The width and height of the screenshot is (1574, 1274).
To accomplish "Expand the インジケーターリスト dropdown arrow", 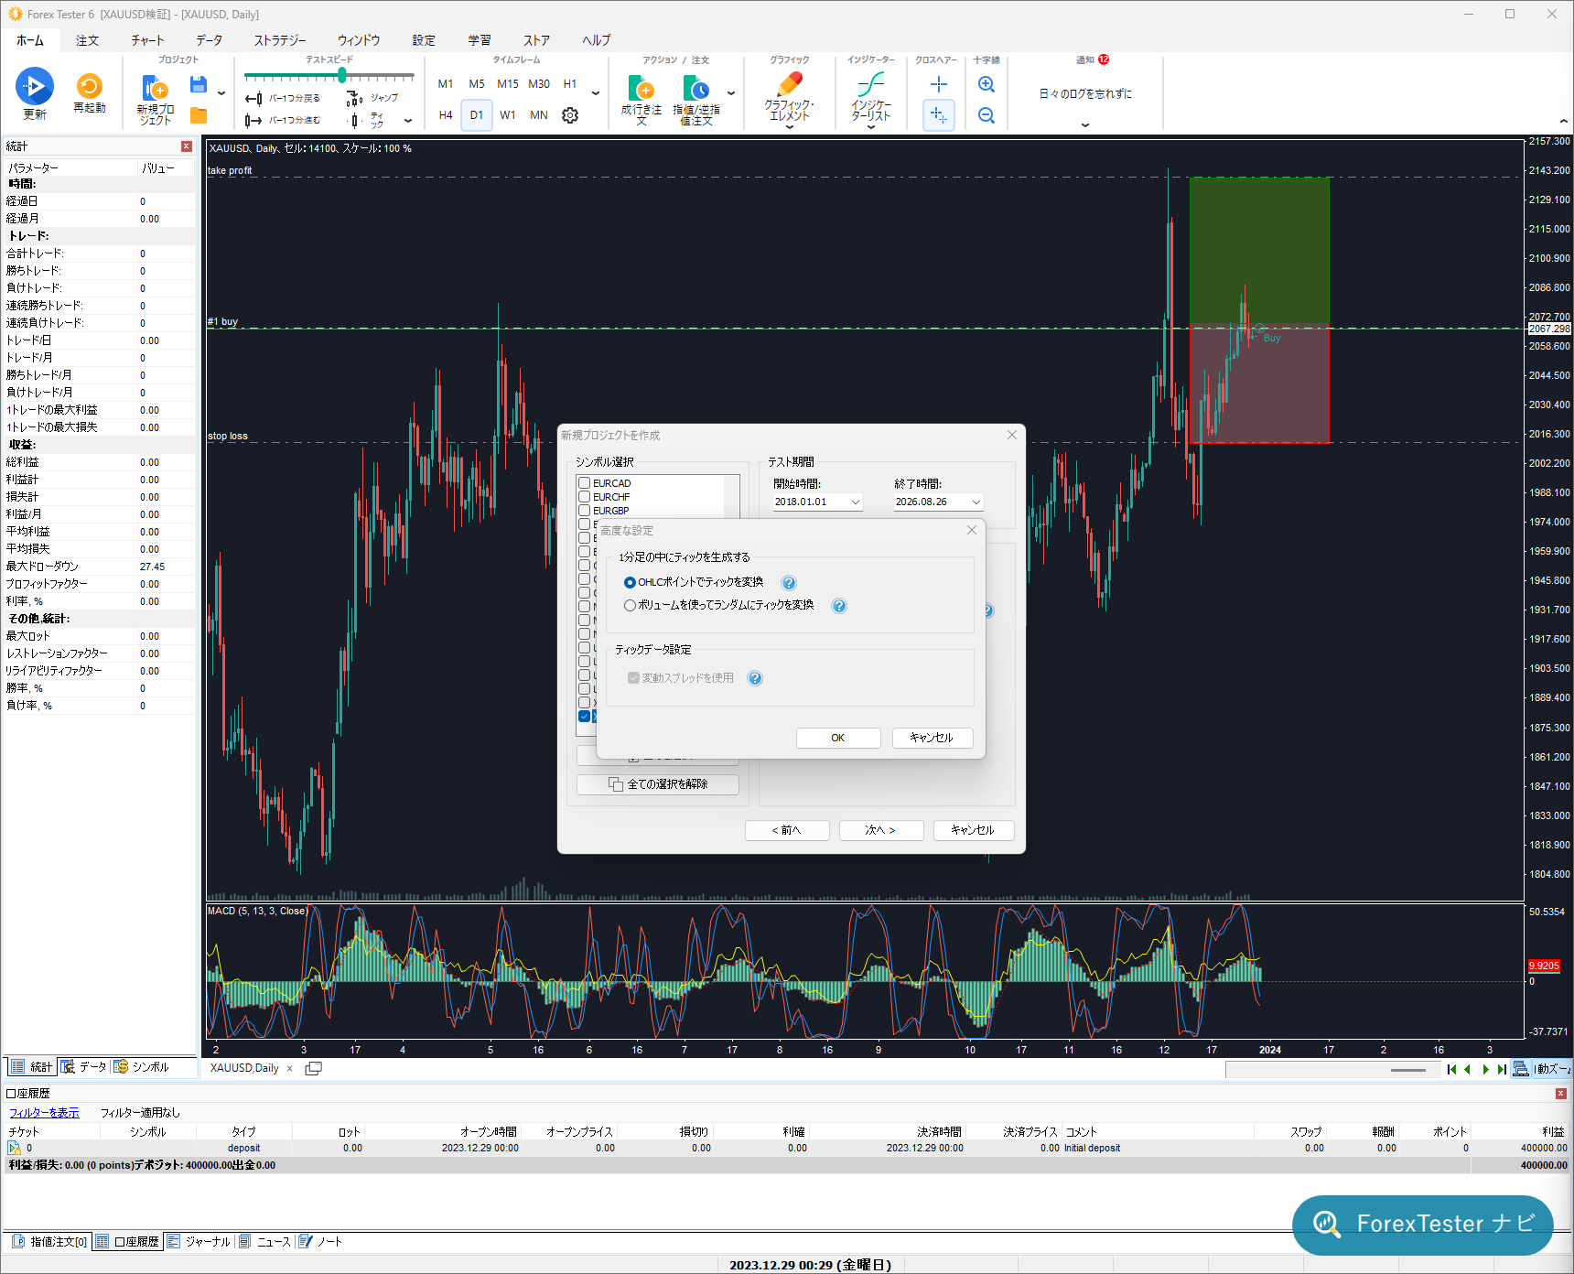I will (x=870, y=127).
